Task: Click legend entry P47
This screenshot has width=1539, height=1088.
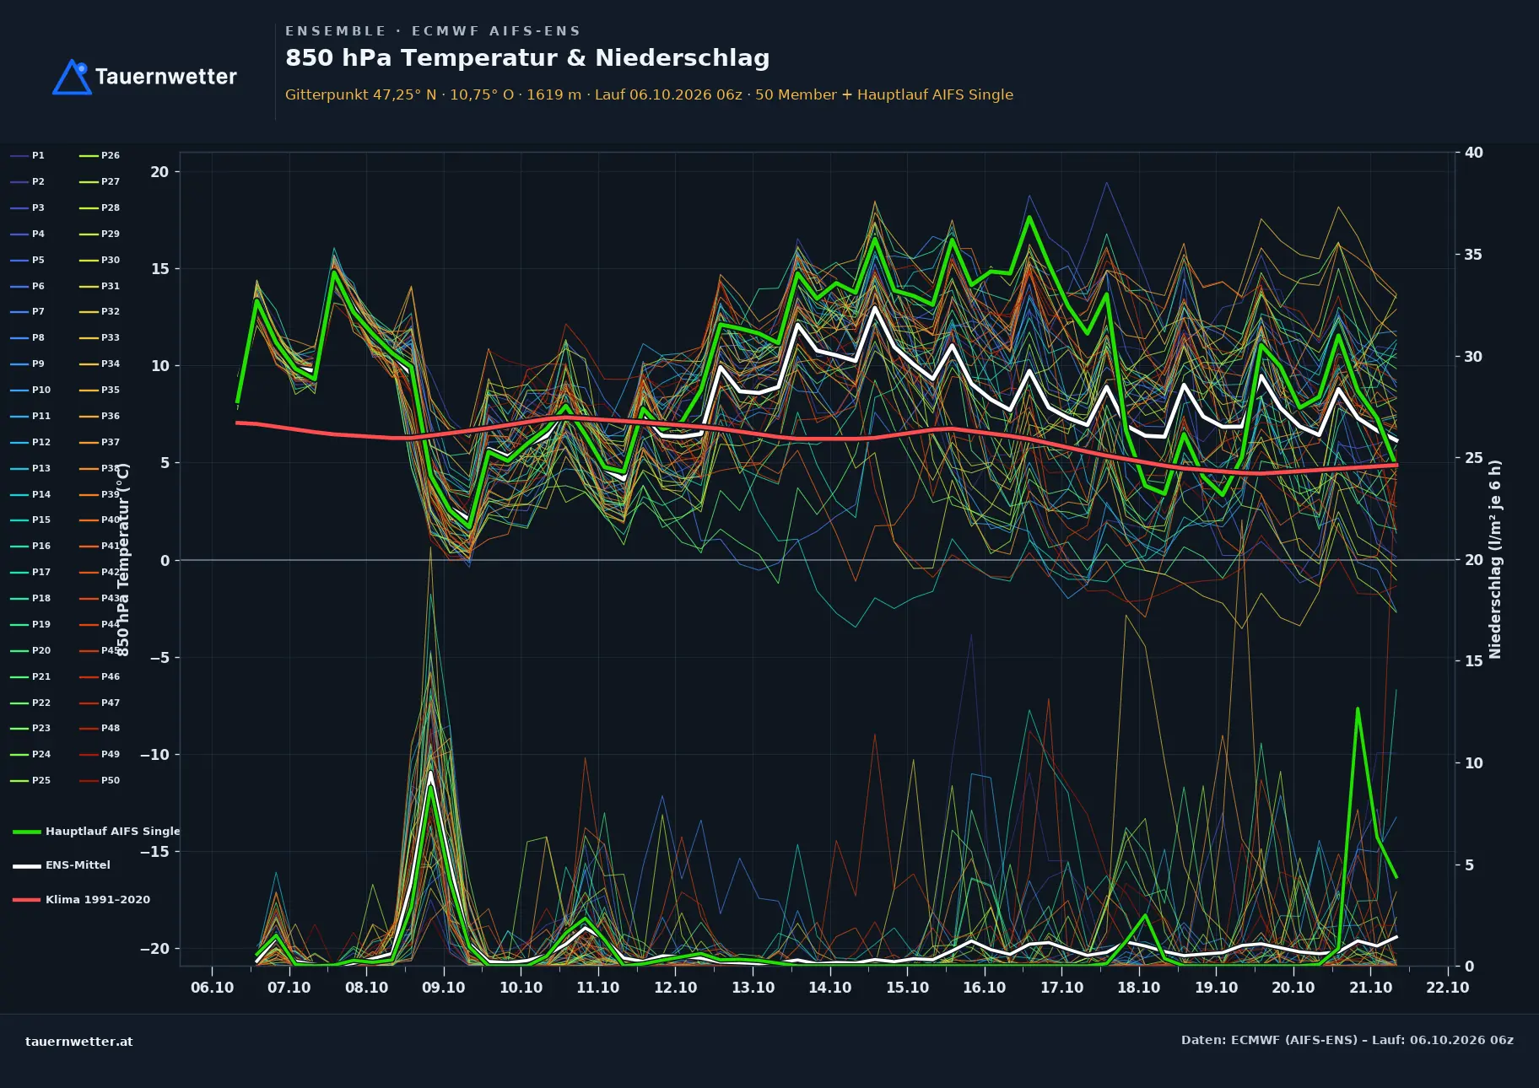Action: click(x=100, y=703)
